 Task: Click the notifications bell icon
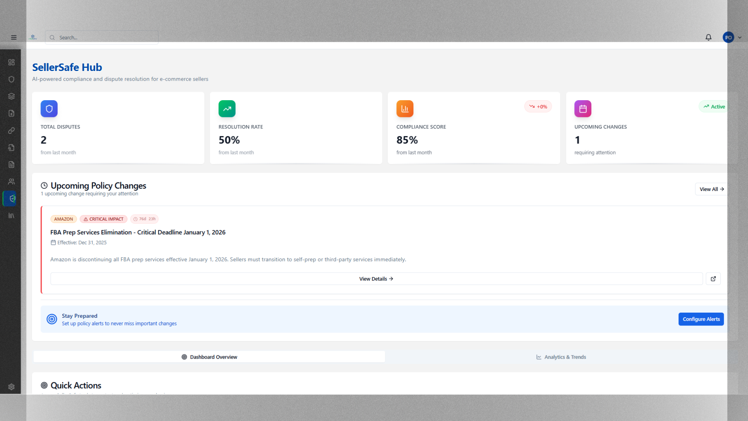tap(708, 37)
